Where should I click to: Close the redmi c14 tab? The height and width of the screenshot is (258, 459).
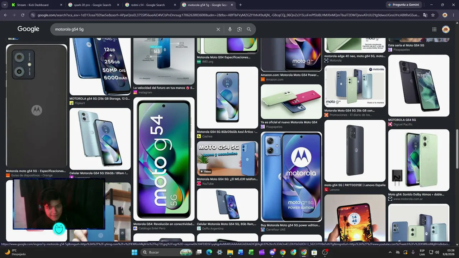click(x=175, y=5)
